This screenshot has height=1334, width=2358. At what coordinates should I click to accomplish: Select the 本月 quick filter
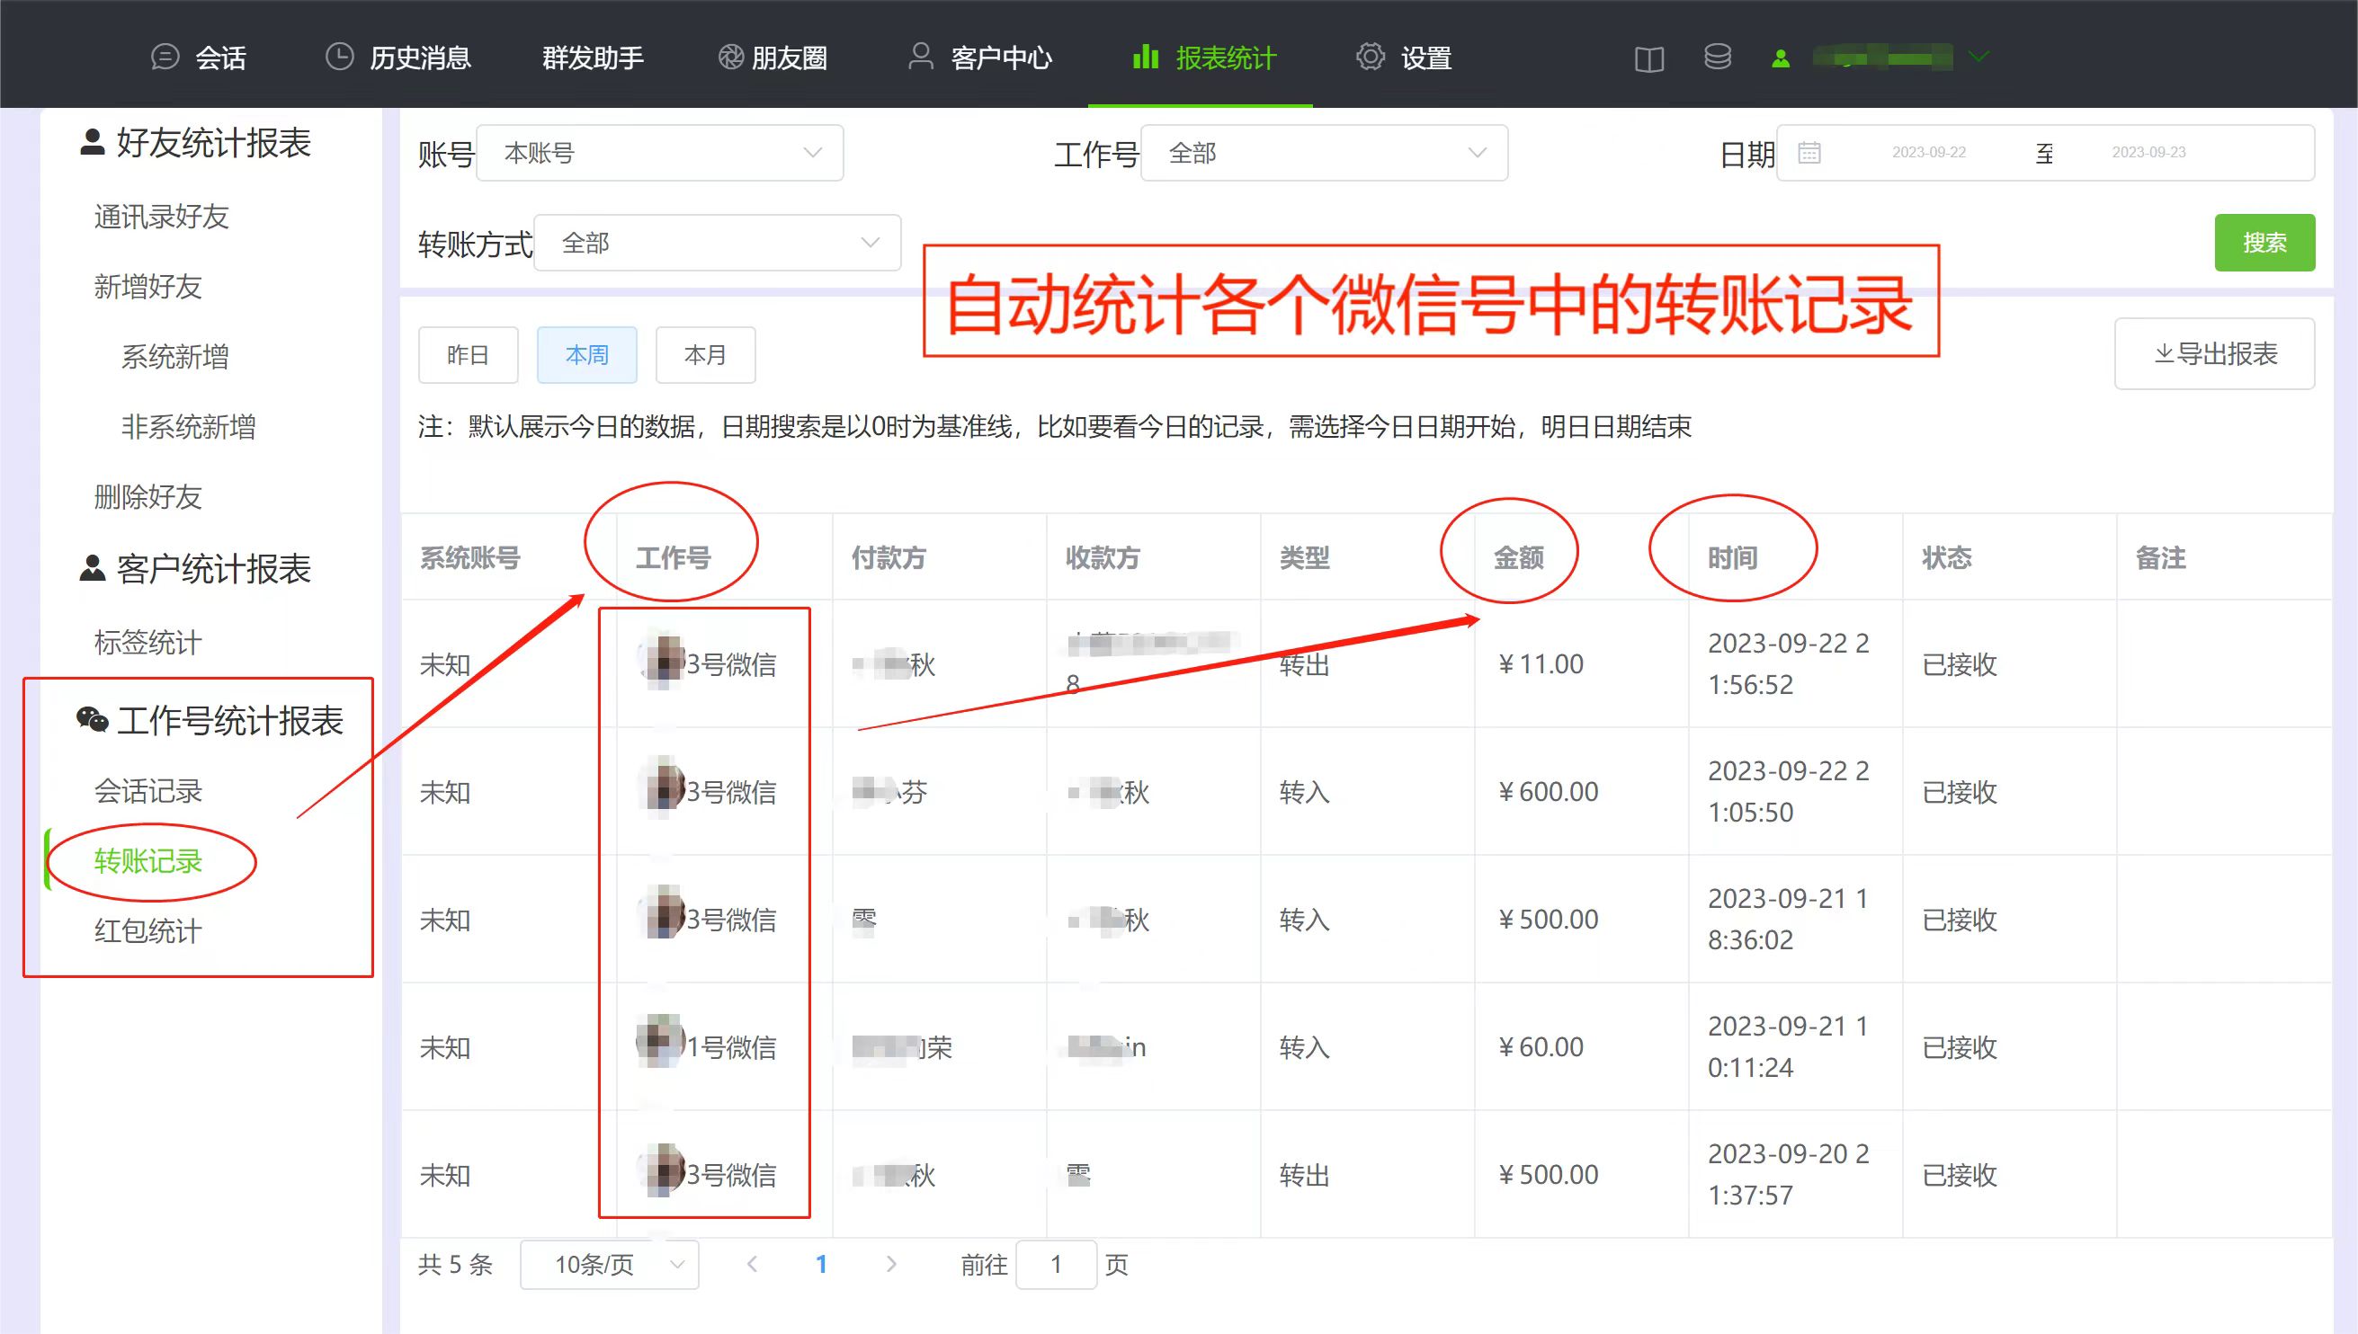click(705, 354)
